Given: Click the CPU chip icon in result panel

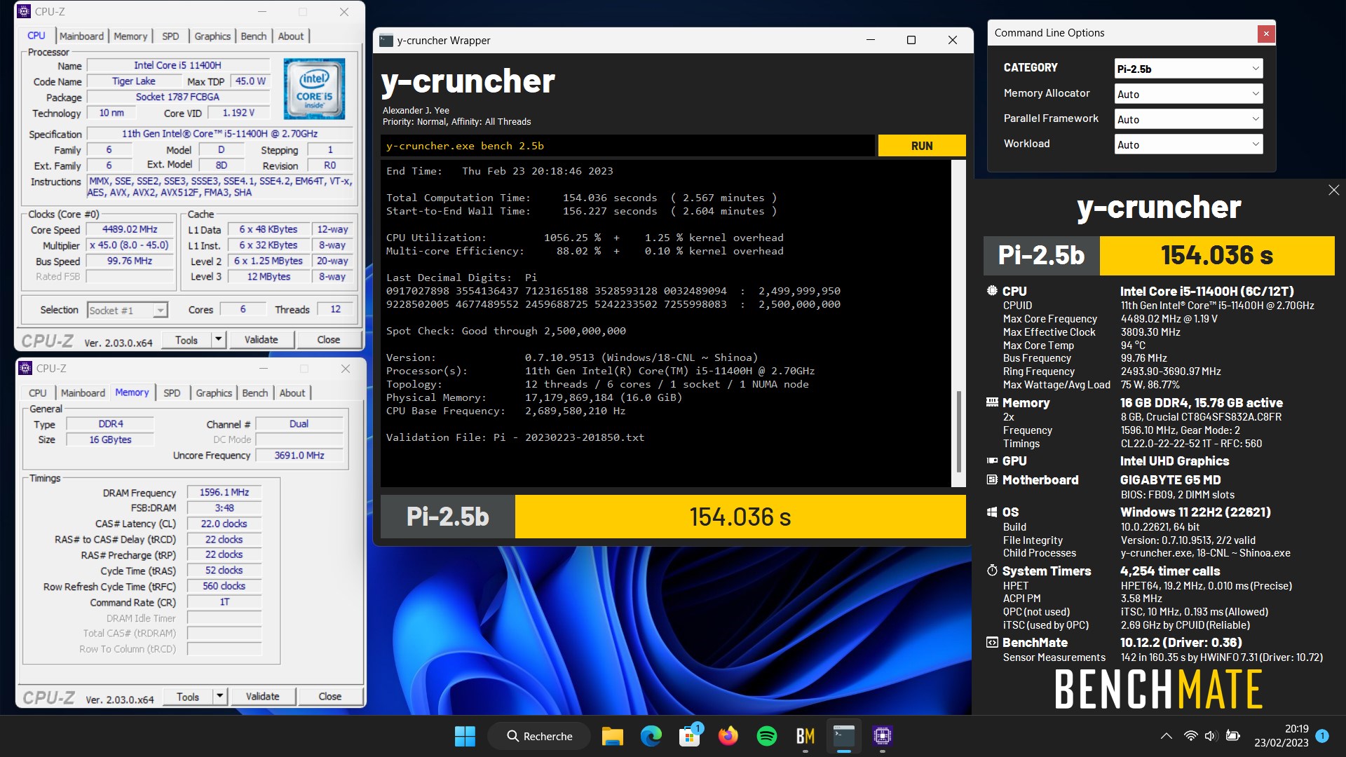Looking at the screenshot, I should tap(992, 291).
